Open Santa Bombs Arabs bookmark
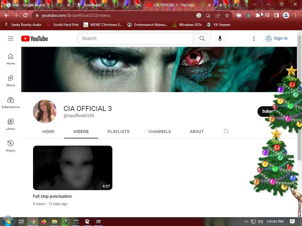The height and width of the screenshot is (226, 302). coord(23,25)
